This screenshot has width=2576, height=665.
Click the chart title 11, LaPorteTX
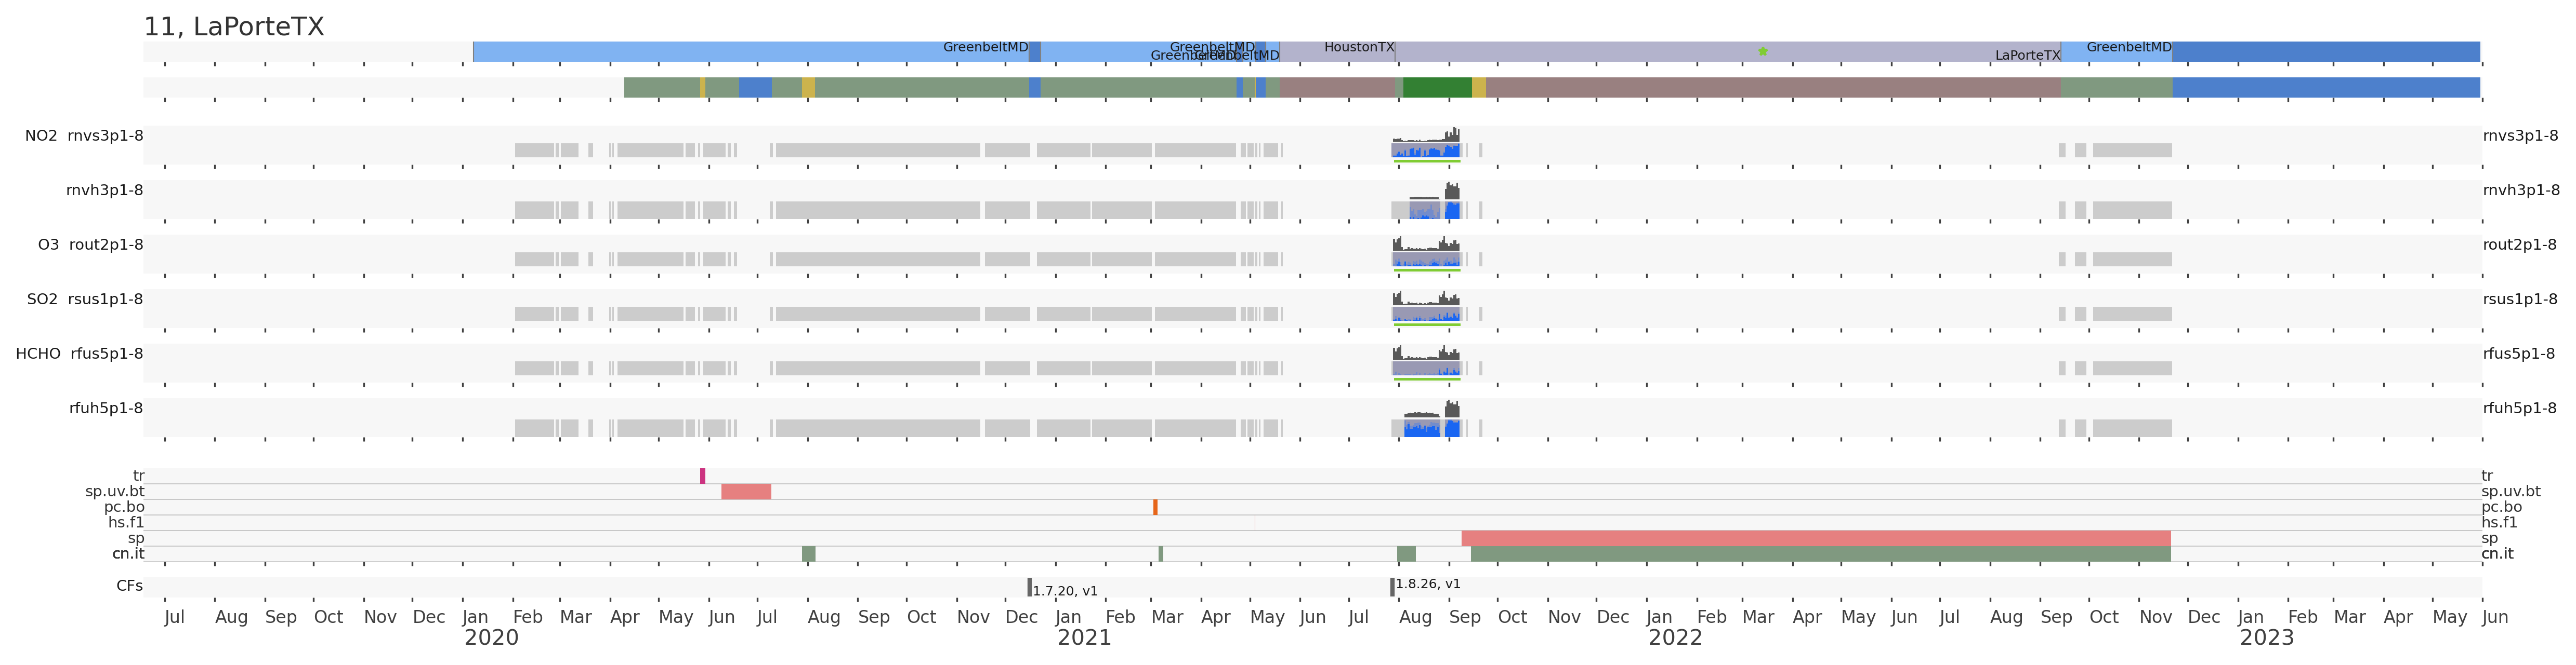tap(234, 27)
